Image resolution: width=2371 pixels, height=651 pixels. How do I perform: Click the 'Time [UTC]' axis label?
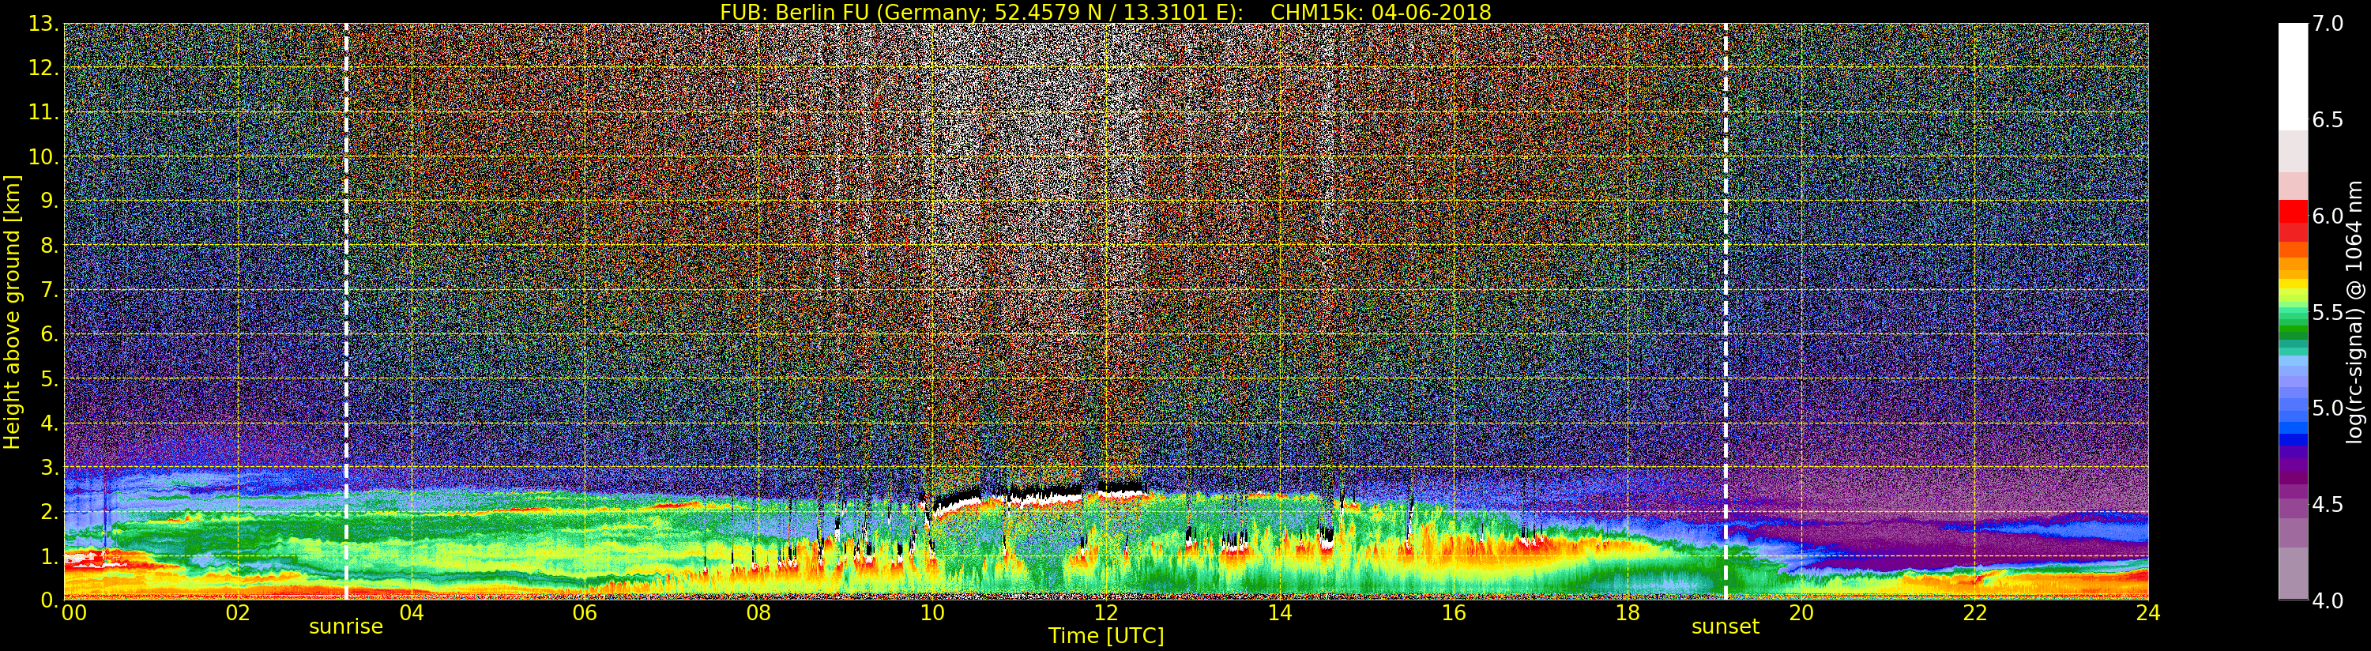tap(1106, 635)
